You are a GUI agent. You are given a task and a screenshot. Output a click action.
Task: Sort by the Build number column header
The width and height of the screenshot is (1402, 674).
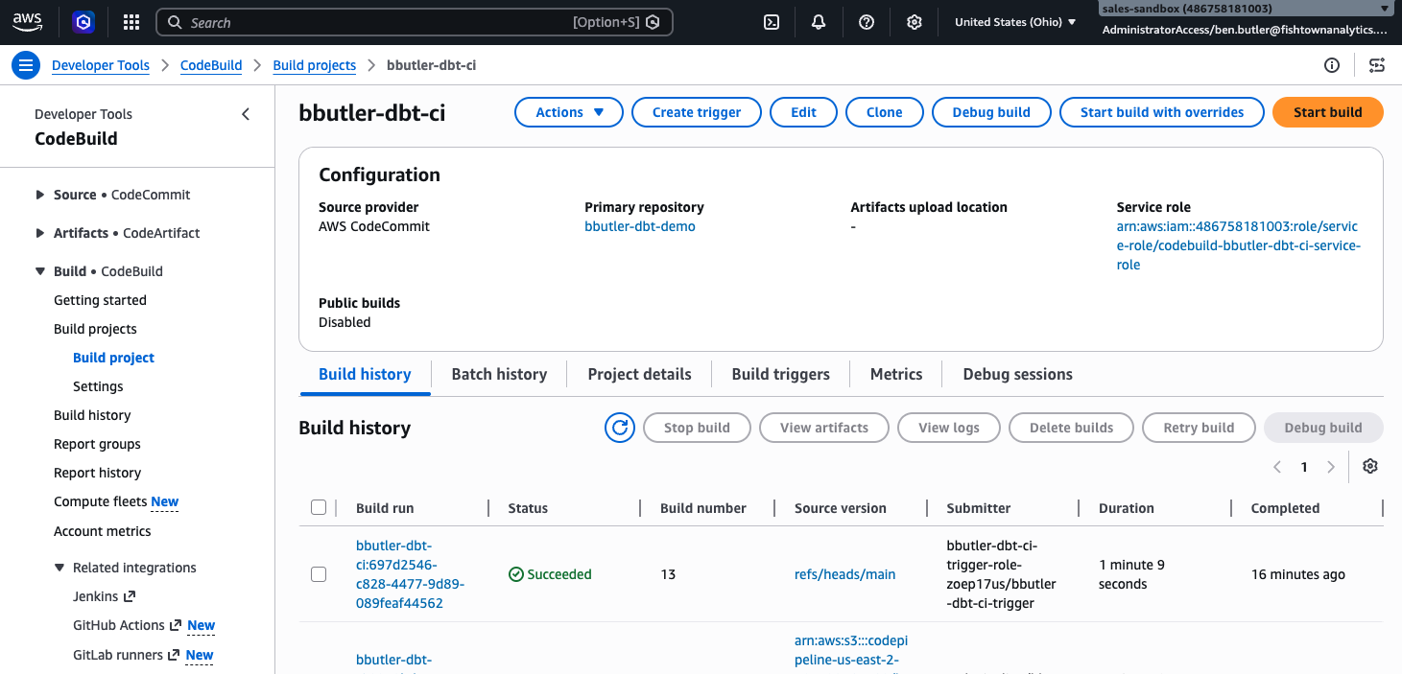pos(703,508)
